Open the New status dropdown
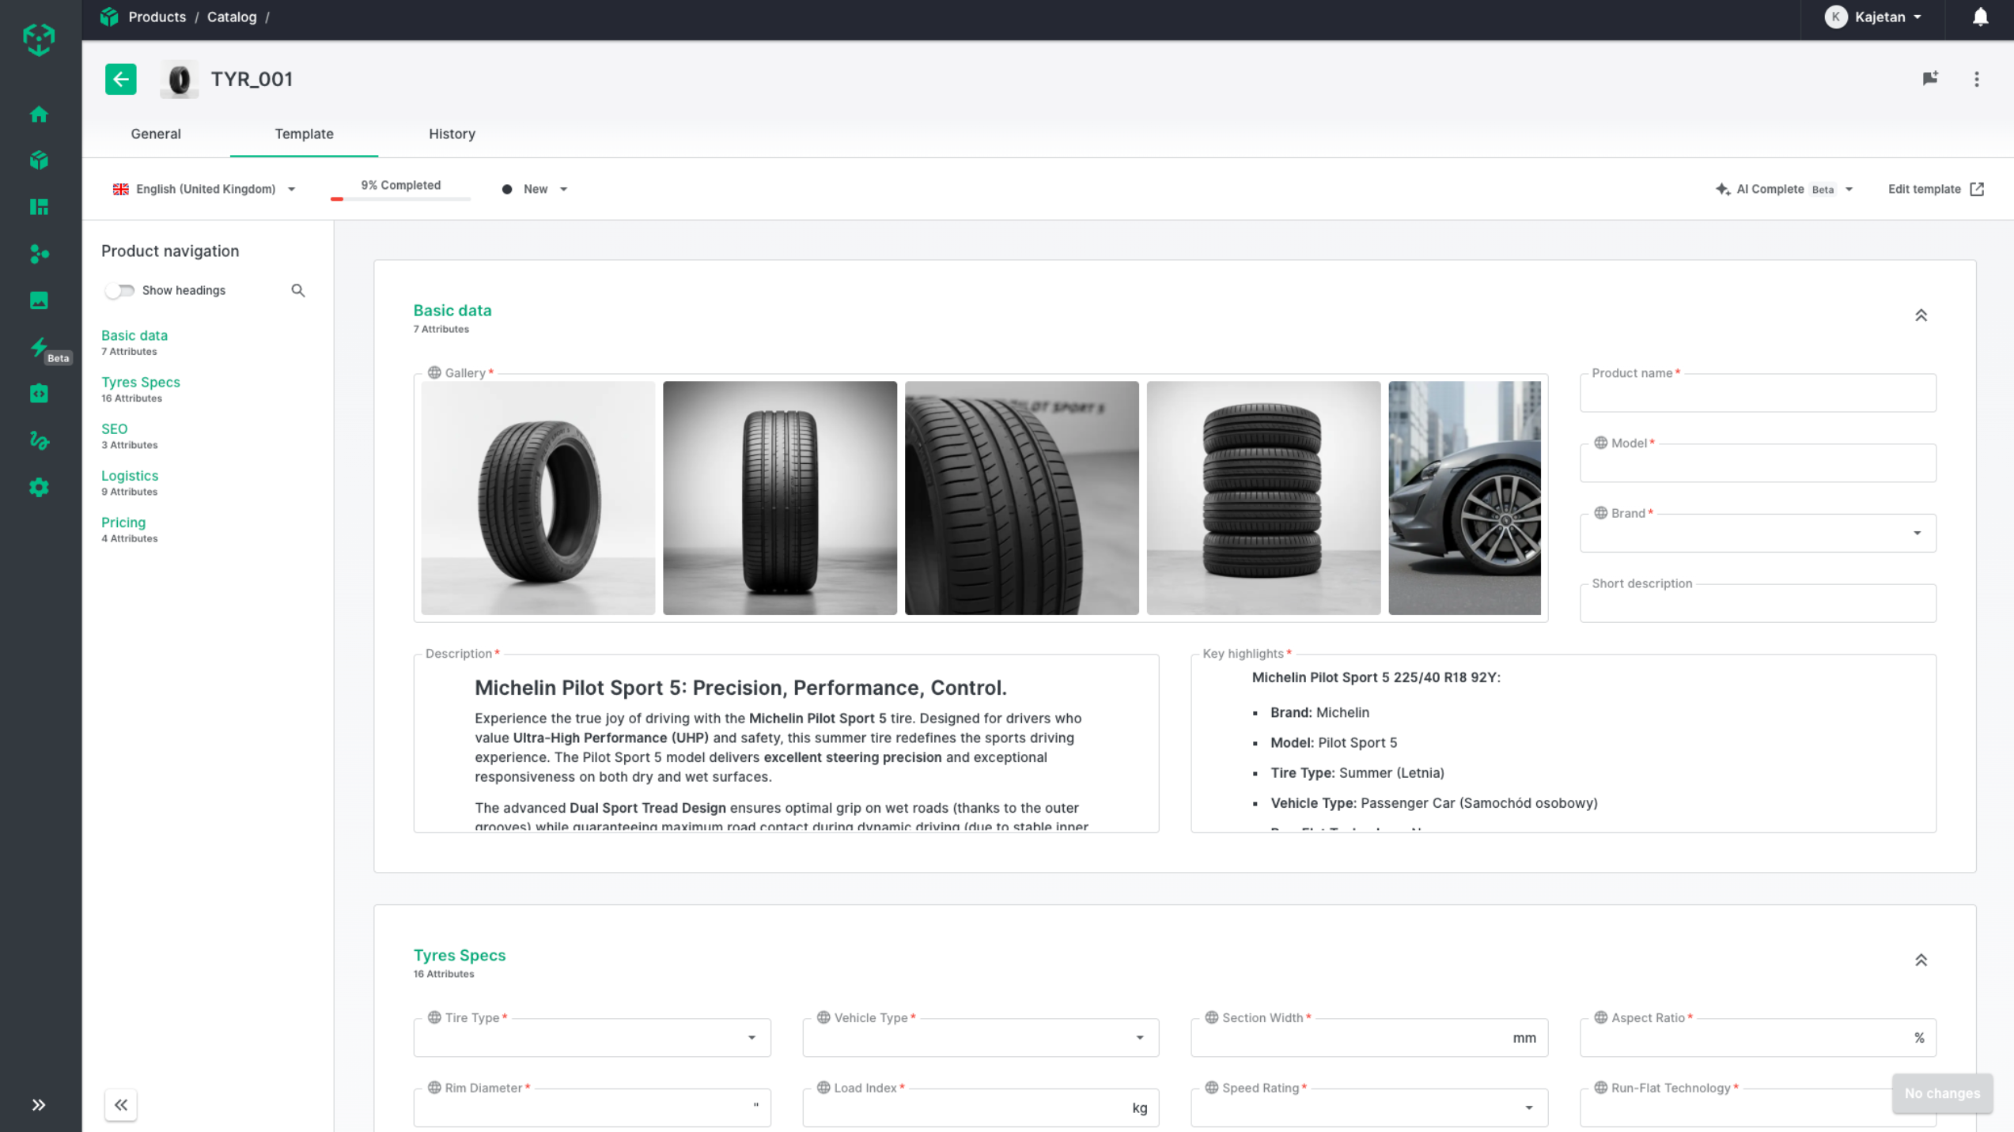 pyautogui.click(x=536, y=189)
